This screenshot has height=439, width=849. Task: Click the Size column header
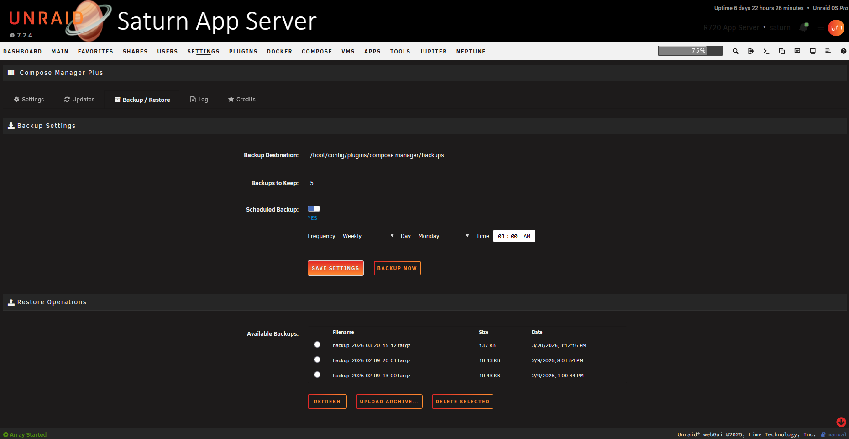coord(483,332)
